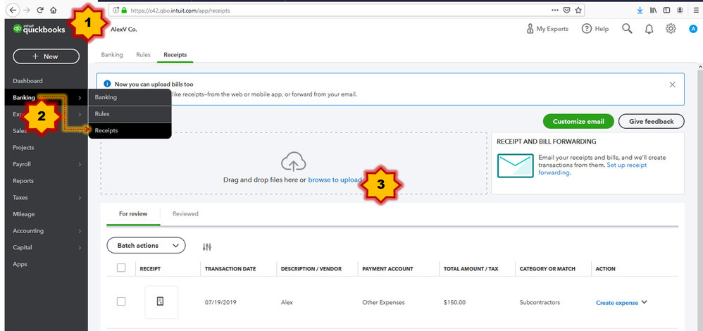
Task: Go to browser home icon
Action: (x=54, y=9)
